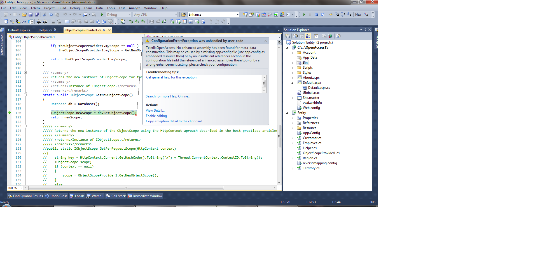Open the Build menu
533x258 pixels.
click(x=62, y=8)
